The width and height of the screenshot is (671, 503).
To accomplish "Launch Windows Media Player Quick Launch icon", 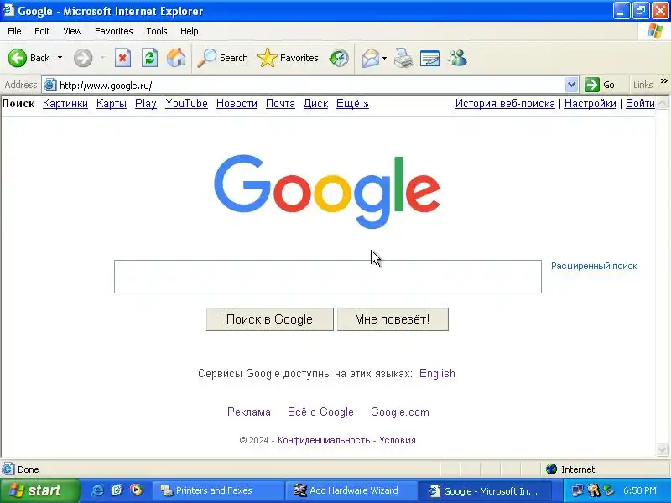I will click(136, 490).
